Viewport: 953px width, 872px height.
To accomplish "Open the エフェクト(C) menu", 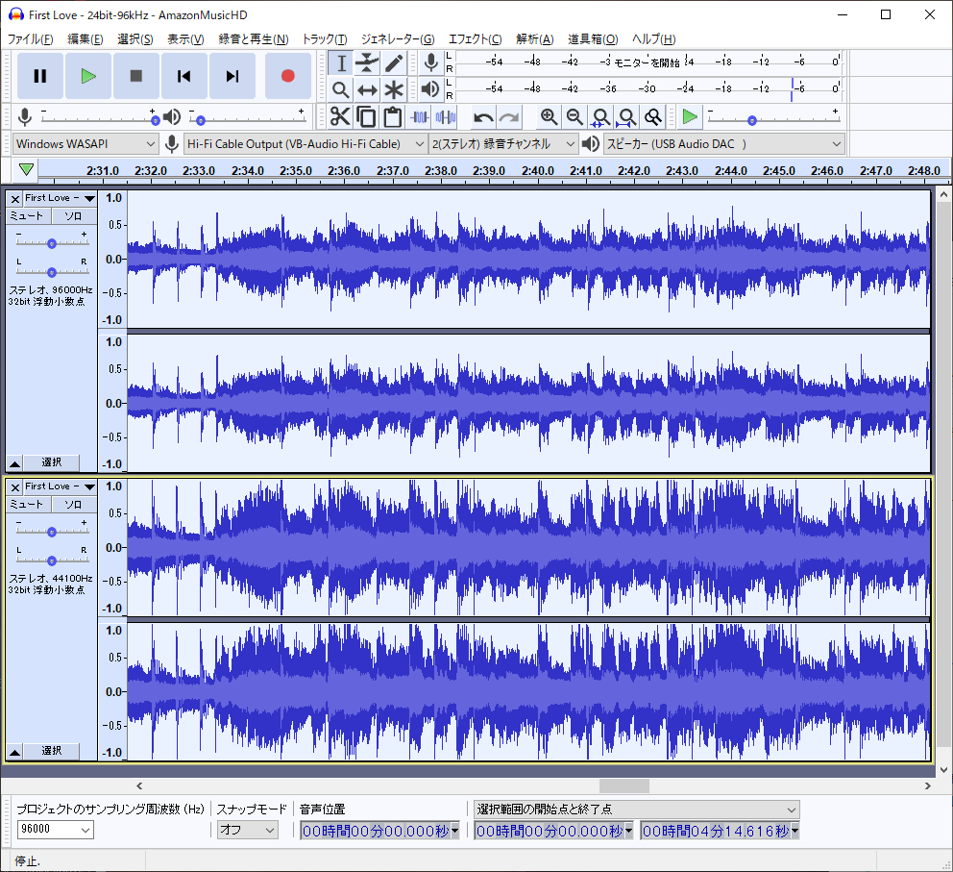I will coord(475,39).
